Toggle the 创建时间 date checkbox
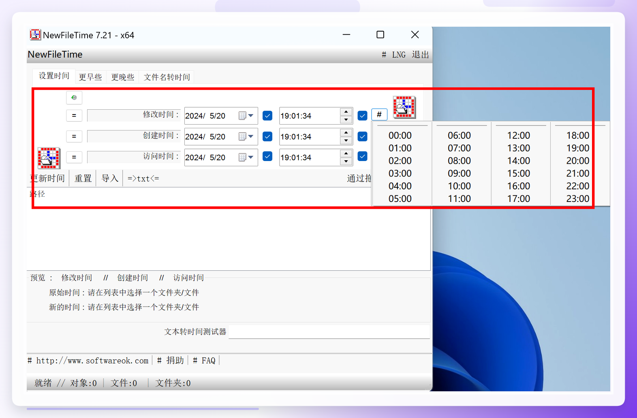Image resolution: width=637 pixels, height=418 pixels. (x=267, y=136)
